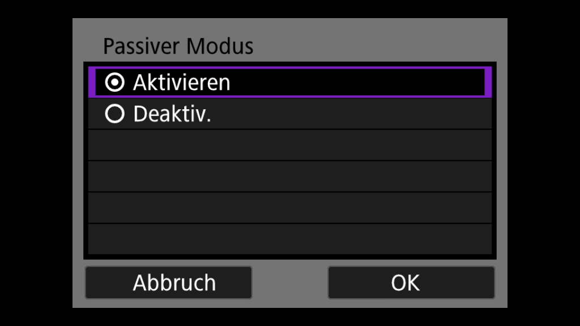580x326 pixels.
Task: Click the last empty row of the list
Action: (290, 239)
